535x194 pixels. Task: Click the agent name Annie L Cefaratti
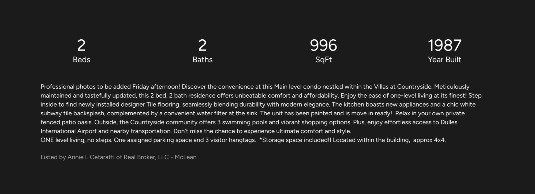click(x=91, y=157)
